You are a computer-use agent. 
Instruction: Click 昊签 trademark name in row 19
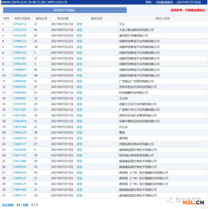[79, 127]
